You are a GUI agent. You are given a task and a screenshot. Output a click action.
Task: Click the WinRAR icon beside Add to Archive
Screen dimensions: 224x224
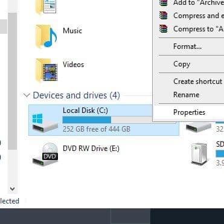(x=163, y=3)
